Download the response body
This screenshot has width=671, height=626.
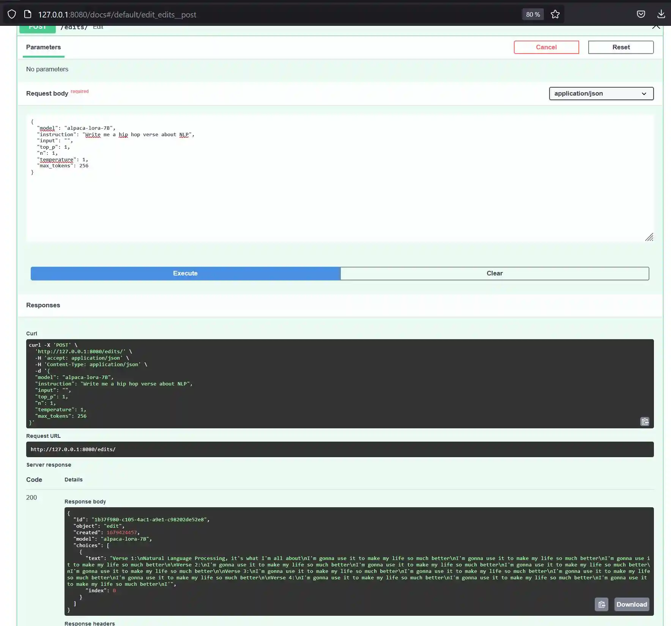point(631,604)
